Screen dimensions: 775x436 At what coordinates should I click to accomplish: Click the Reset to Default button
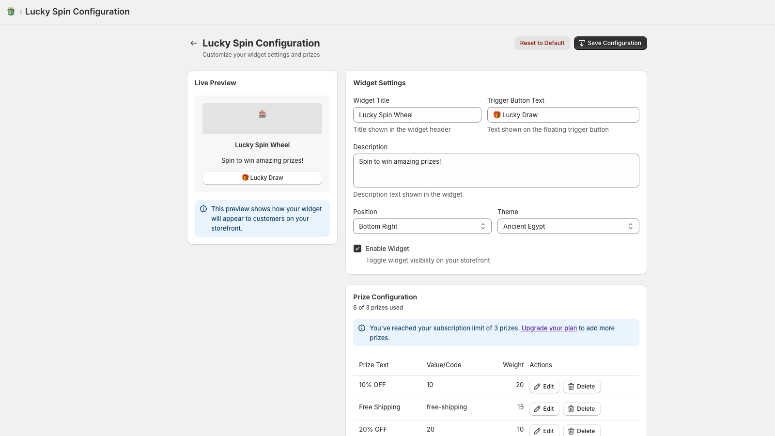tap(542, 43)
